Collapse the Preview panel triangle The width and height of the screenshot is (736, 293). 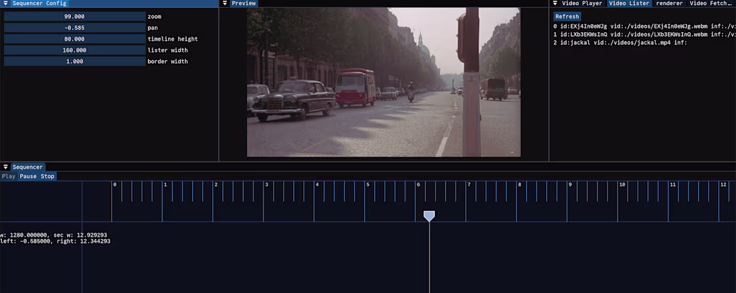pos(225,3)
